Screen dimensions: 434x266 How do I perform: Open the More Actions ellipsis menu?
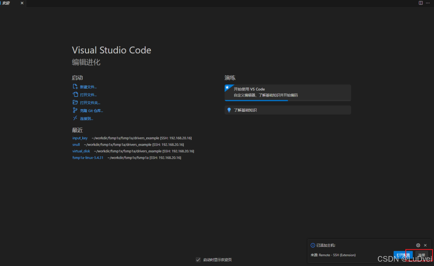[x=428, y=3]
